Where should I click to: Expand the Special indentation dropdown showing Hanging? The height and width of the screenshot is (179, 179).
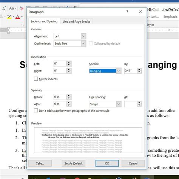(119, 71)
